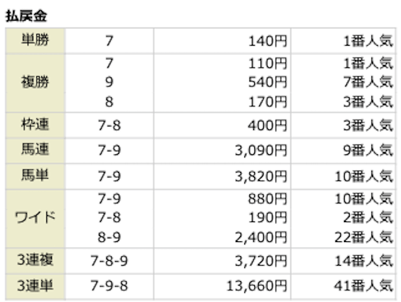Click the ワイド label cell

point(34,218)
